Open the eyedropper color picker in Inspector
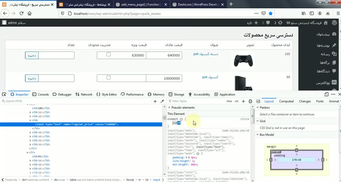341x182 pixels. [x=162, y=101]
